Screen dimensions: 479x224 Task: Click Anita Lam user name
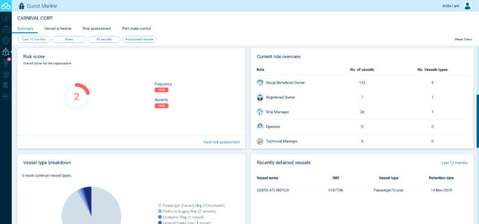click(451, 6)
